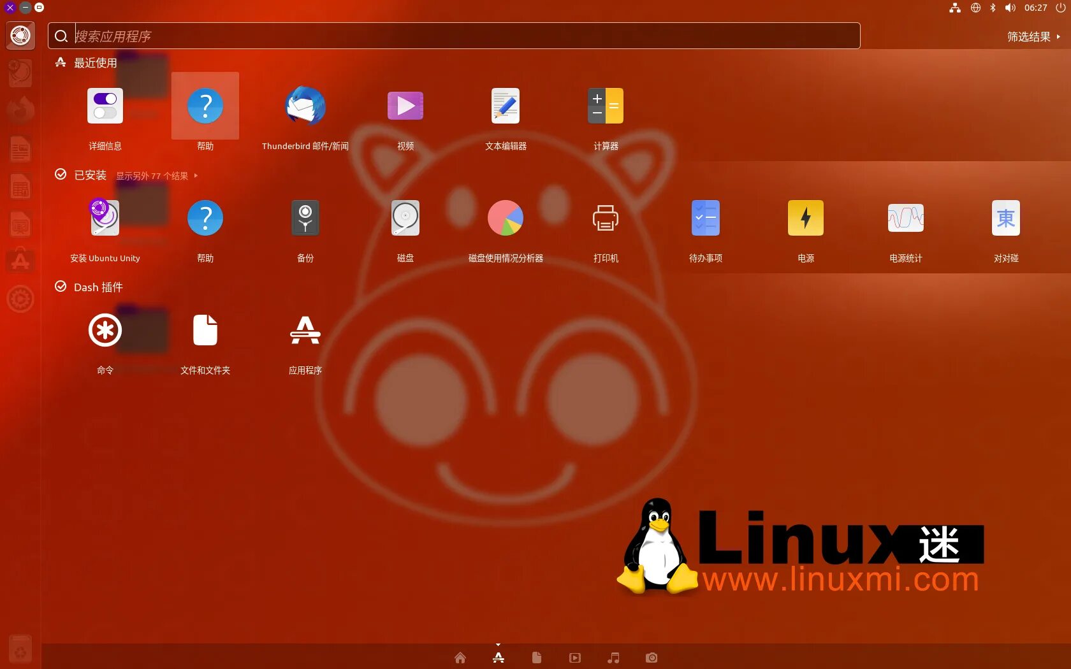
Task: Open the sound volume indicator
Action: (x=1010, y=8)
